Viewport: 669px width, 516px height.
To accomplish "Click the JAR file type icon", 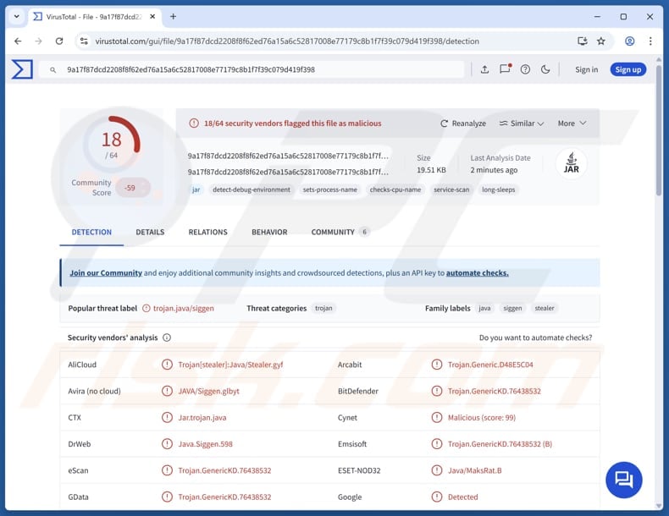I will 572,163.
